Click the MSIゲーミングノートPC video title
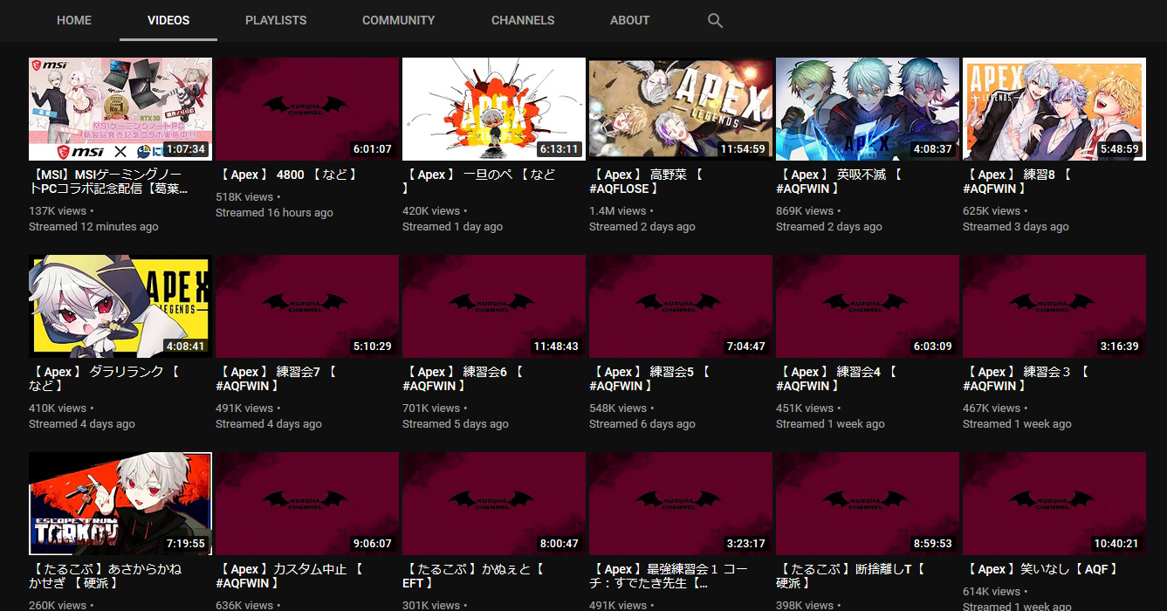Image resolution: width=1167 pixels, height=611 pixels. point(110,182)
